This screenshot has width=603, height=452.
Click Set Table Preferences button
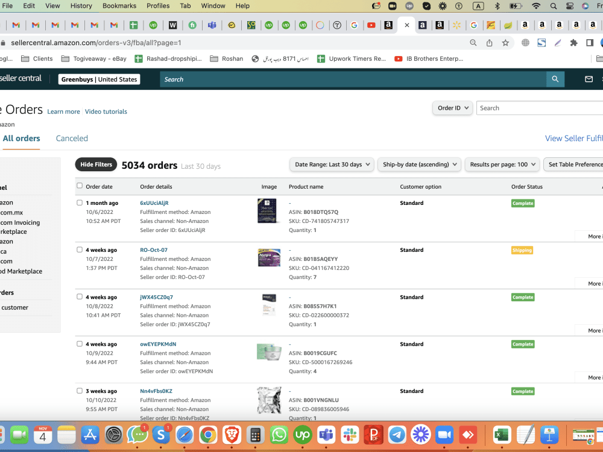(x=573, y=165)
